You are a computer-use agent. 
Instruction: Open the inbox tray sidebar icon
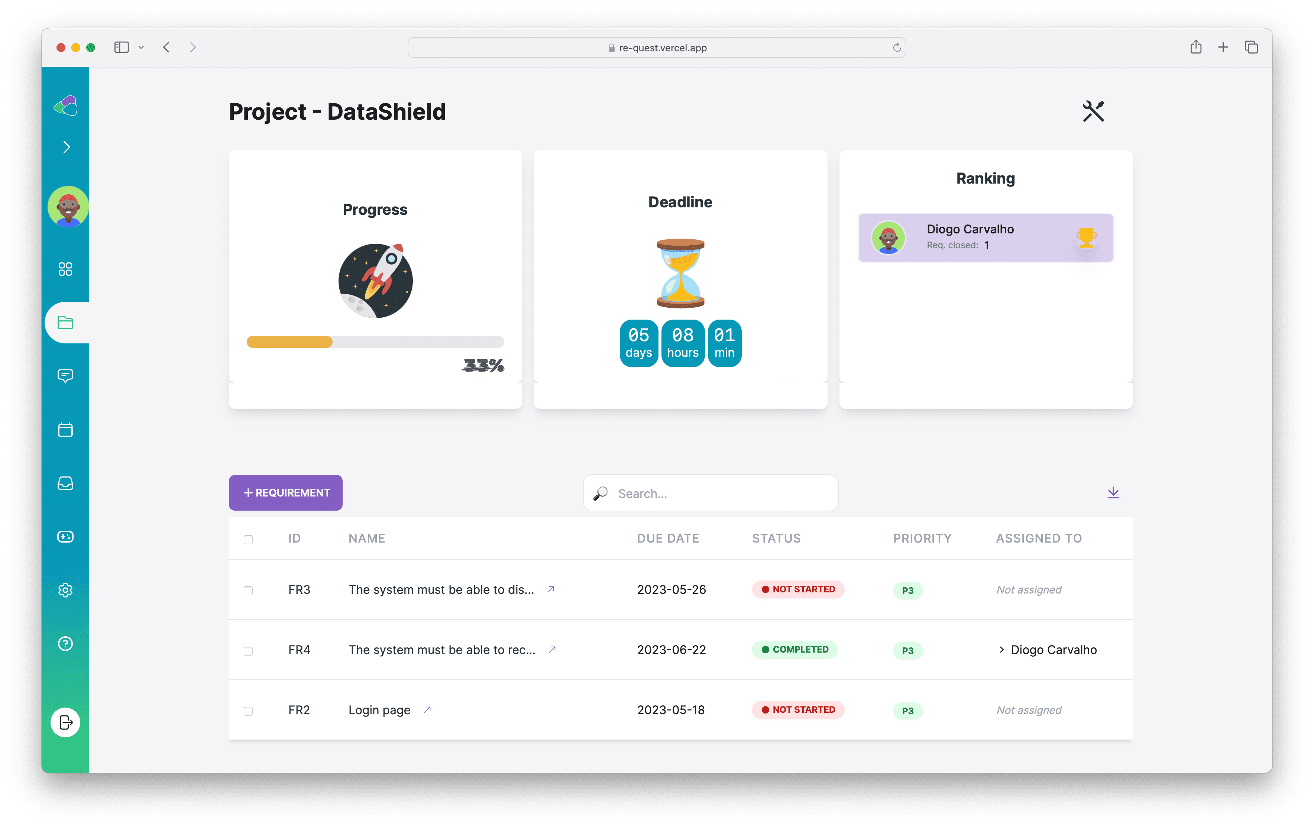click(65, 483)
